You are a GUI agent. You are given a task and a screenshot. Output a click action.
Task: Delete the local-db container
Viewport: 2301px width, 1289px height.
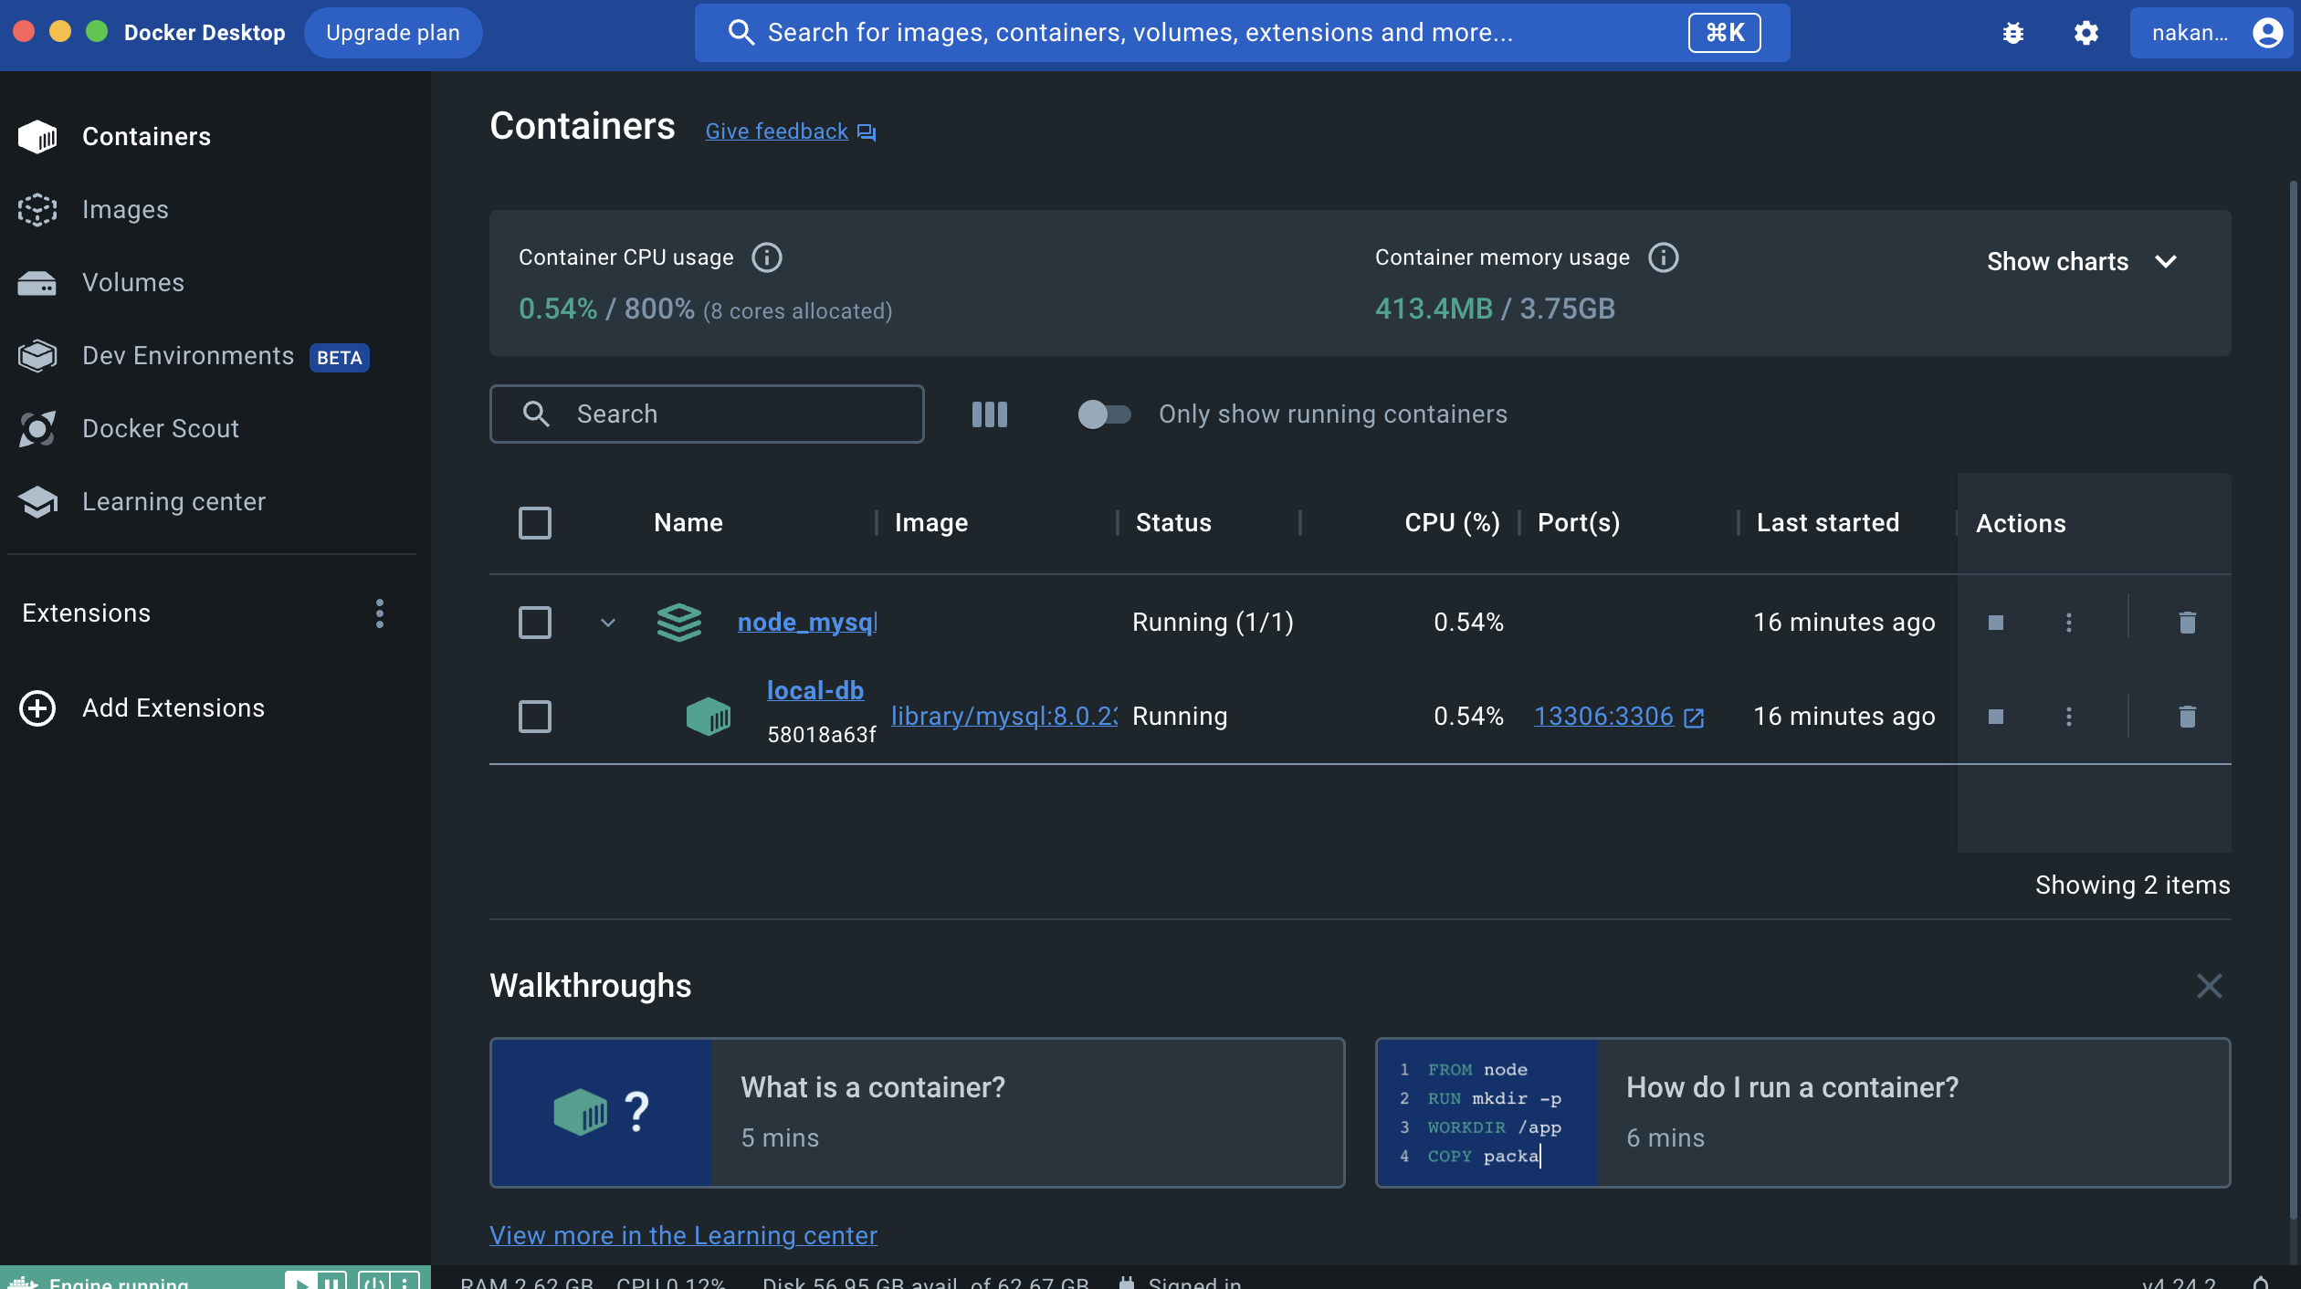click(x=2188, y=717)
